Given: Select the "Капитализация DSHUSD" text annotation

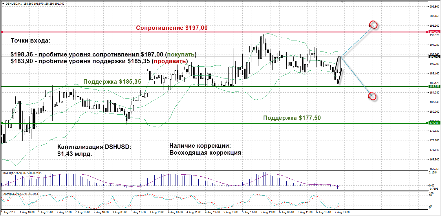Looking at the screenshot, I should pos(94,147).
